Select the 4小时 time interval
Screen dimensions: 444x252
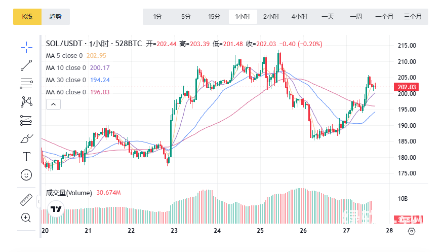299,17
